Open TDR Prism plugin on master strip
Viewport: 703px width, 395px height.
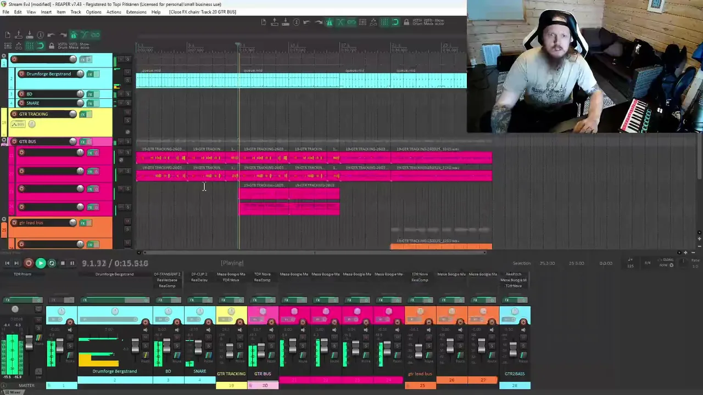coord(23,274)
